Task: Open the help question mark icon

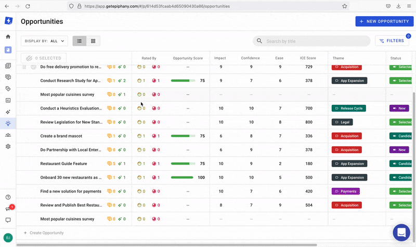Action: coord(8,197)
